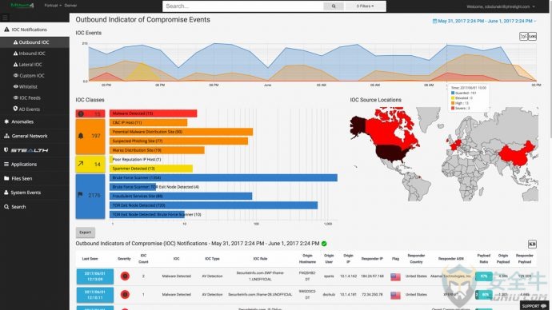Click the search magnifier button

tap(334, 6)
